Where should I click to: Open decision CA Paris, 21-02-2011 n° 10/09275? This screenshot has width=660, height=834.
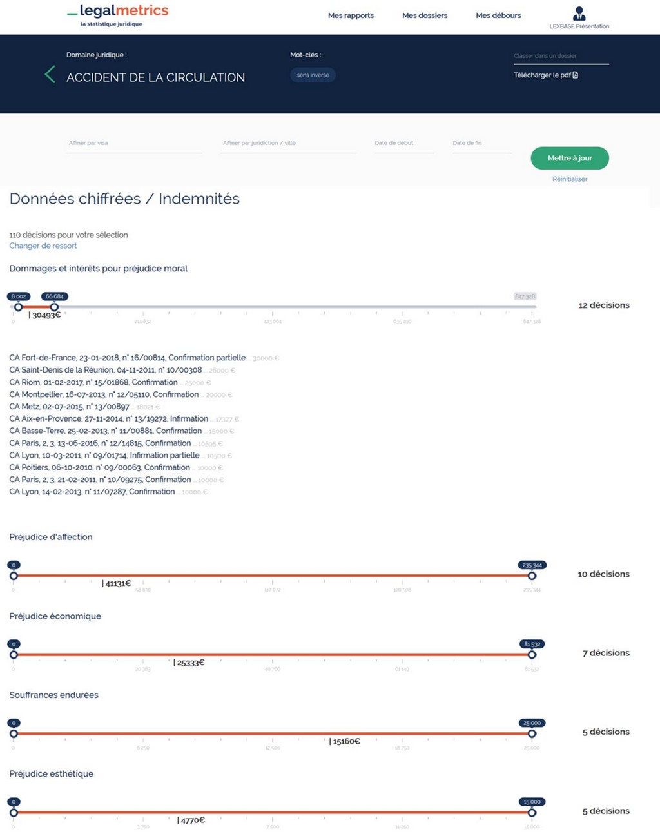(100, 480)
